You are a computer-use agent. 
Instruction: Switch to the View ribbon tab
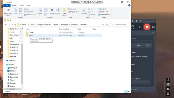pyautogui.click(x=29, y=5)
